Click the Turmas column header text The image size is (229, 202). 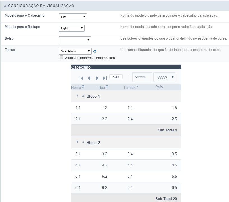click(x=129, y=88)
